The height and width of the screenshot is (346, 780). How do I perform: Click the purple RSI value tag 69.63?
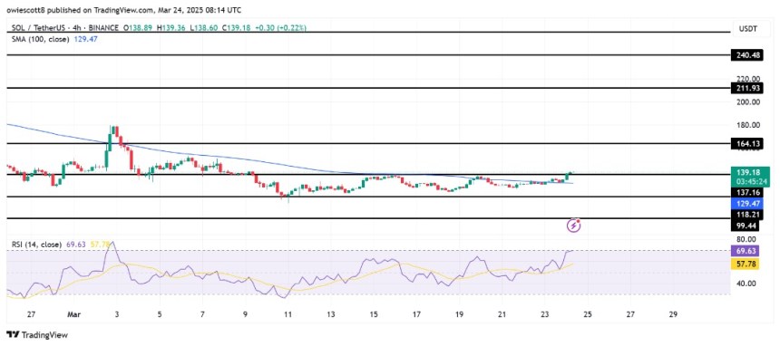[746, 252]
